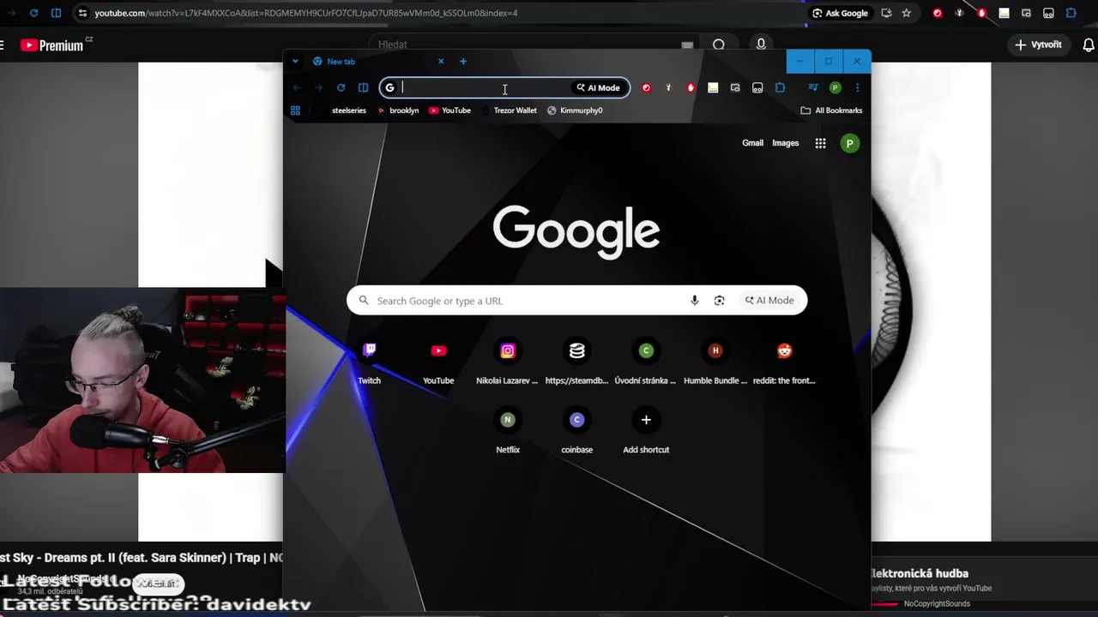Viewport: 1098px width, 617px height.
Task: Click the front window's forward arrow
Action: click(318, 87)
